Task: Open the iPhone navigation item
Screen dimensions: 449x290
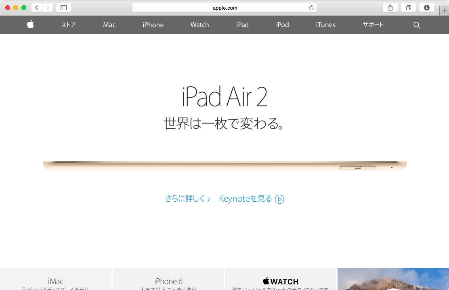Action: [x=153, y=25]
